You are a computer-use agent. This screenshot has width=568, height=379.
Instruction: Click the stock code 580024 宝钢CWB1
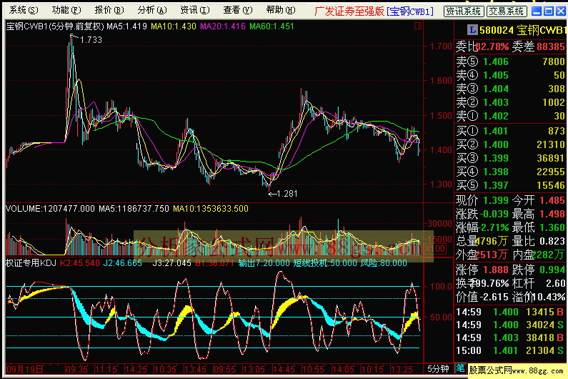(x=523, y=31)
